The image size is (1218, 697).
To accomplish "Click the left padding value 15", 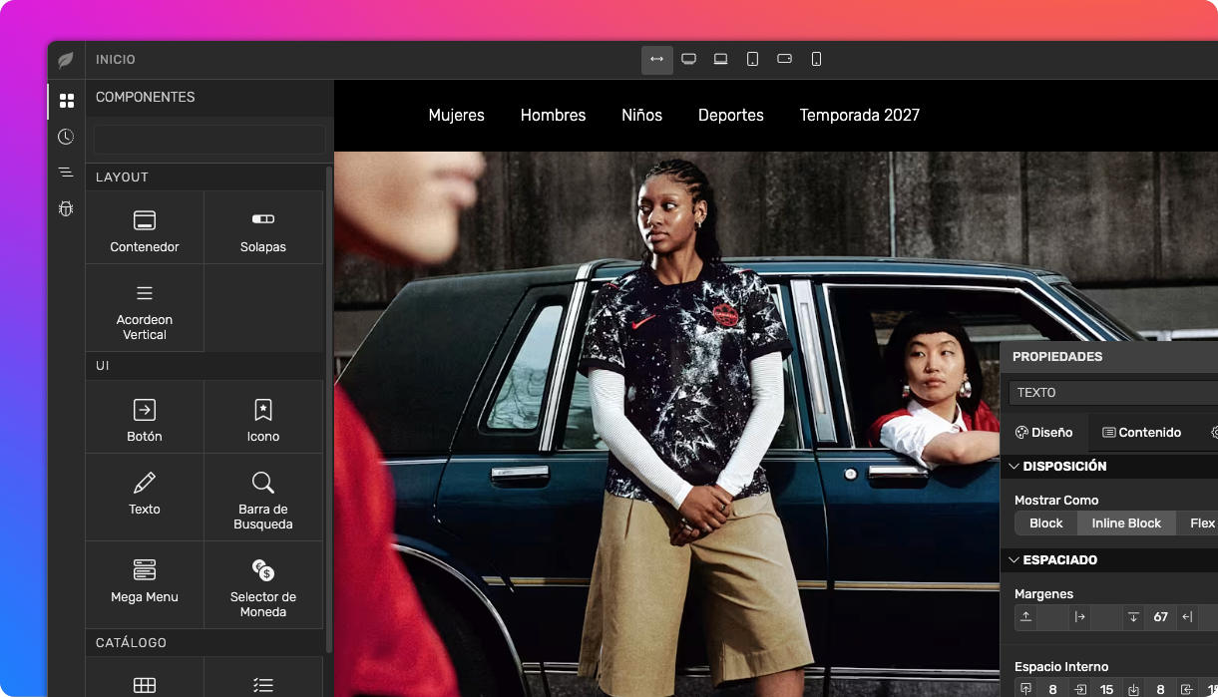I will pyautogui.click(x=1106, y=689).
